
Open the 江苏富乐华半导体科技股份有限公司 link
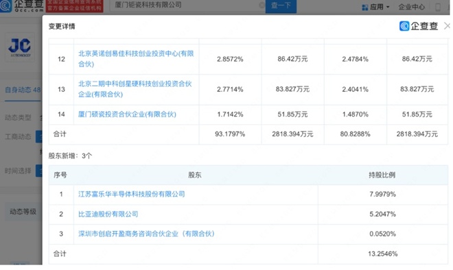[132, 194]
